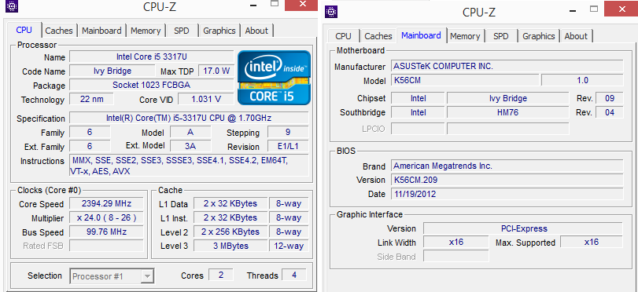Click the processor Name field 'Intel Core i5 3317U'
Viewport: 638px width, 292px height.
pos(152,57)
